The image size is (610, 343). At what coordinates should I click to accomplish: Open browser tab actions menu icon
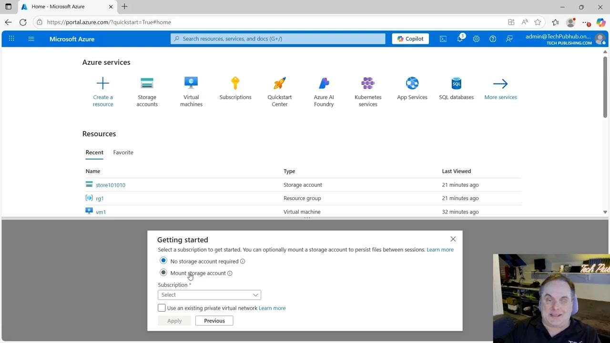[8, 7]
